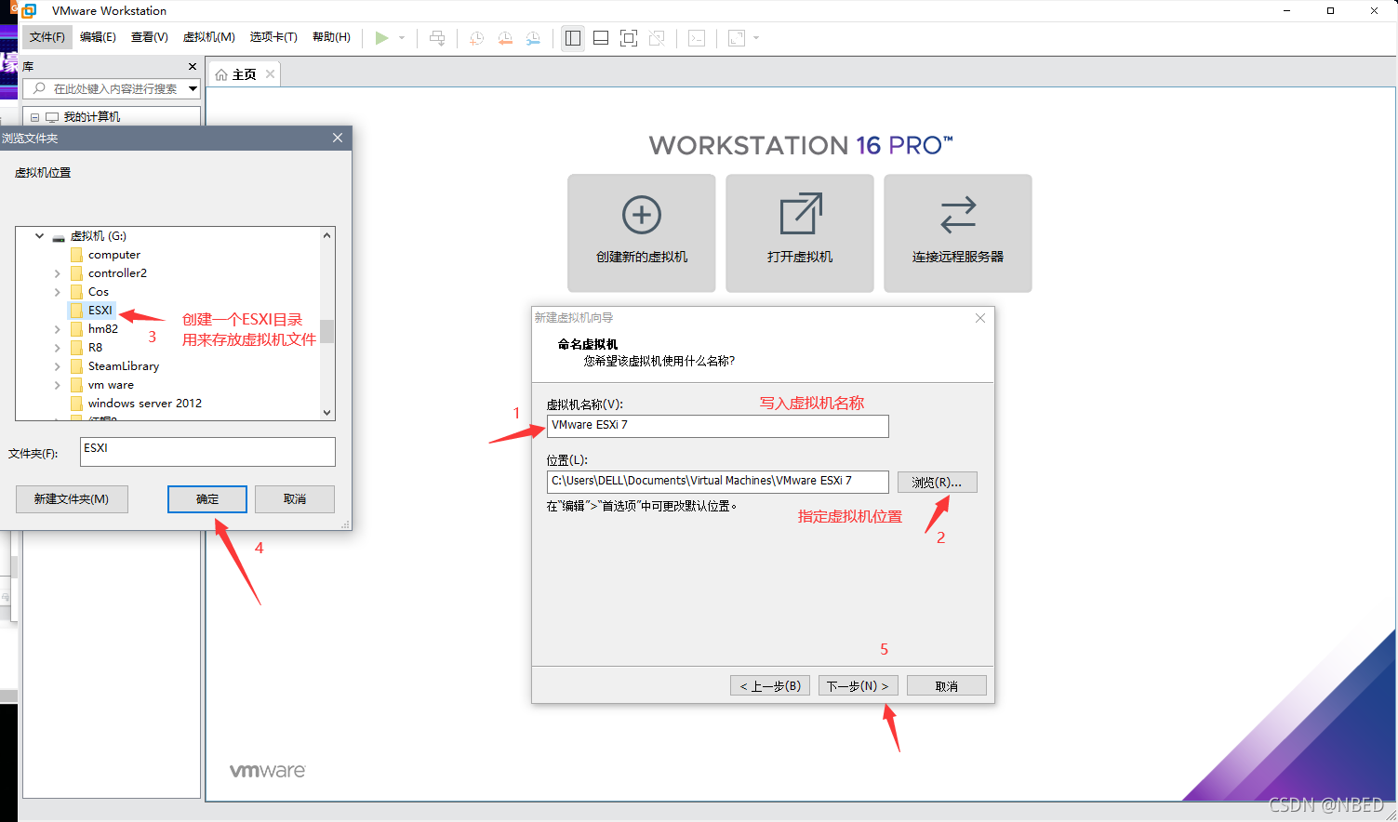Viewport: 1398px width, 822px height.
Task: Click 取消 in the browse folder dialog
Action: point(295,499)
